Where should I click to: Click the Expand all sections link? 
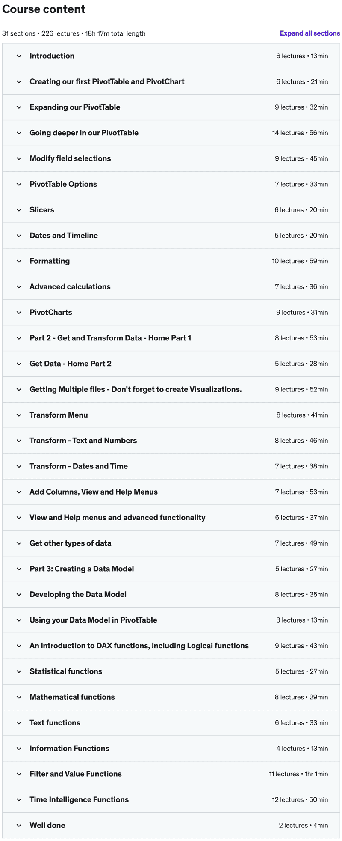(310, 33)
